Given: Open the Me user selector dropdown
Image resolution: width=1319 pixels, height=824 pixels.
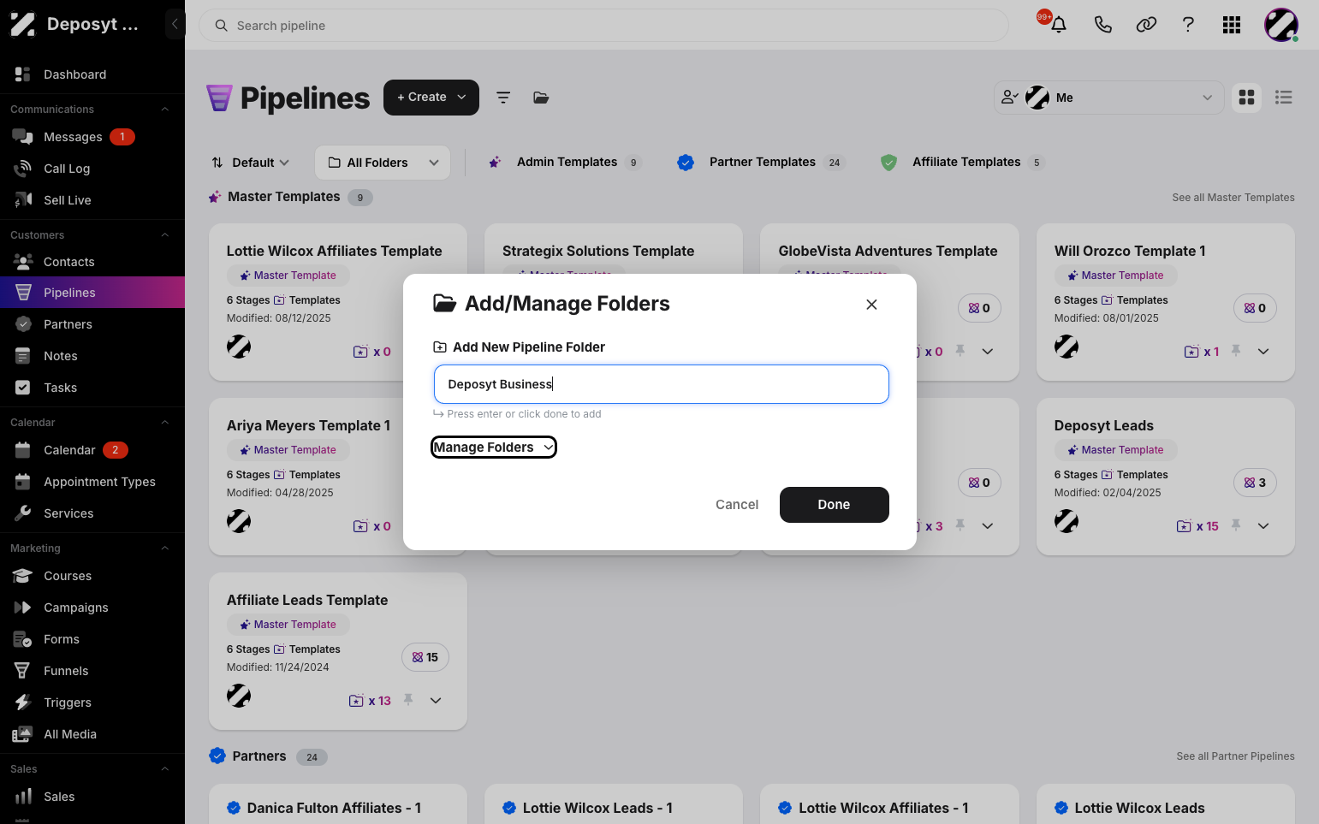Looking at the screenshot, I should (x=1109, y=98).
